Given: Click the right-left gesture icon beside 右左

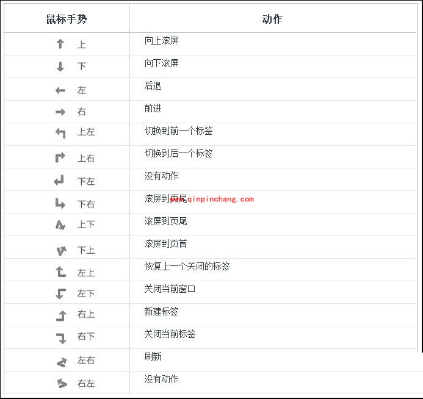Looking at the screenshot, I should click(x=62, y=383).
